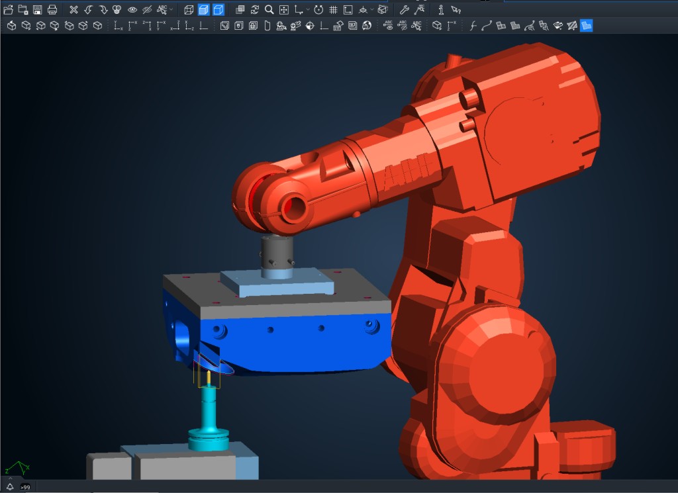Viewport: 678px width, 493px height.
Task: Open the info 'i' icon
Action: (x=440, y=9)
